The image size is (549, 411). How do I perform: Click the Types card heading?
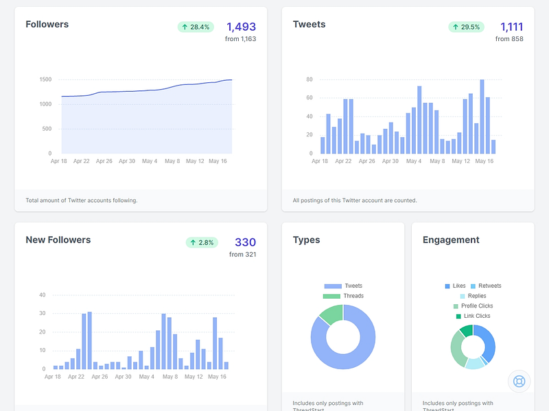point(306,240)
